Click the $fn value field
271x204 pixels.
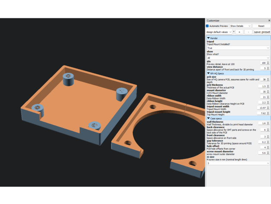click(x=263, y=63)
